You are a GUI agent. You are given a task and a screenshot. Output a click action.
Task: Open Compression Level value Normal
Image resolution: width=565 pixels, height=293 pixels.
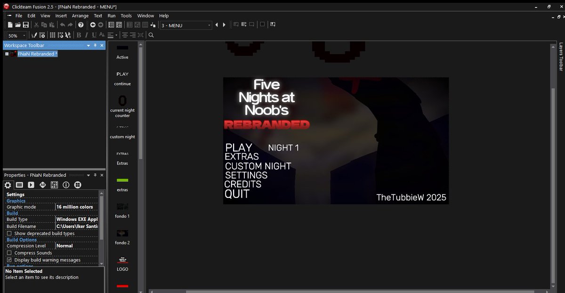click(x=76, y=245)
